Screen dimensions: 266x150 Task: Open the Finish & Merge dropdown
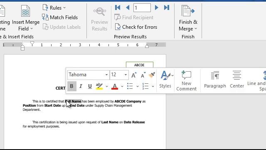pyautogui.click(x=188, y=18)
